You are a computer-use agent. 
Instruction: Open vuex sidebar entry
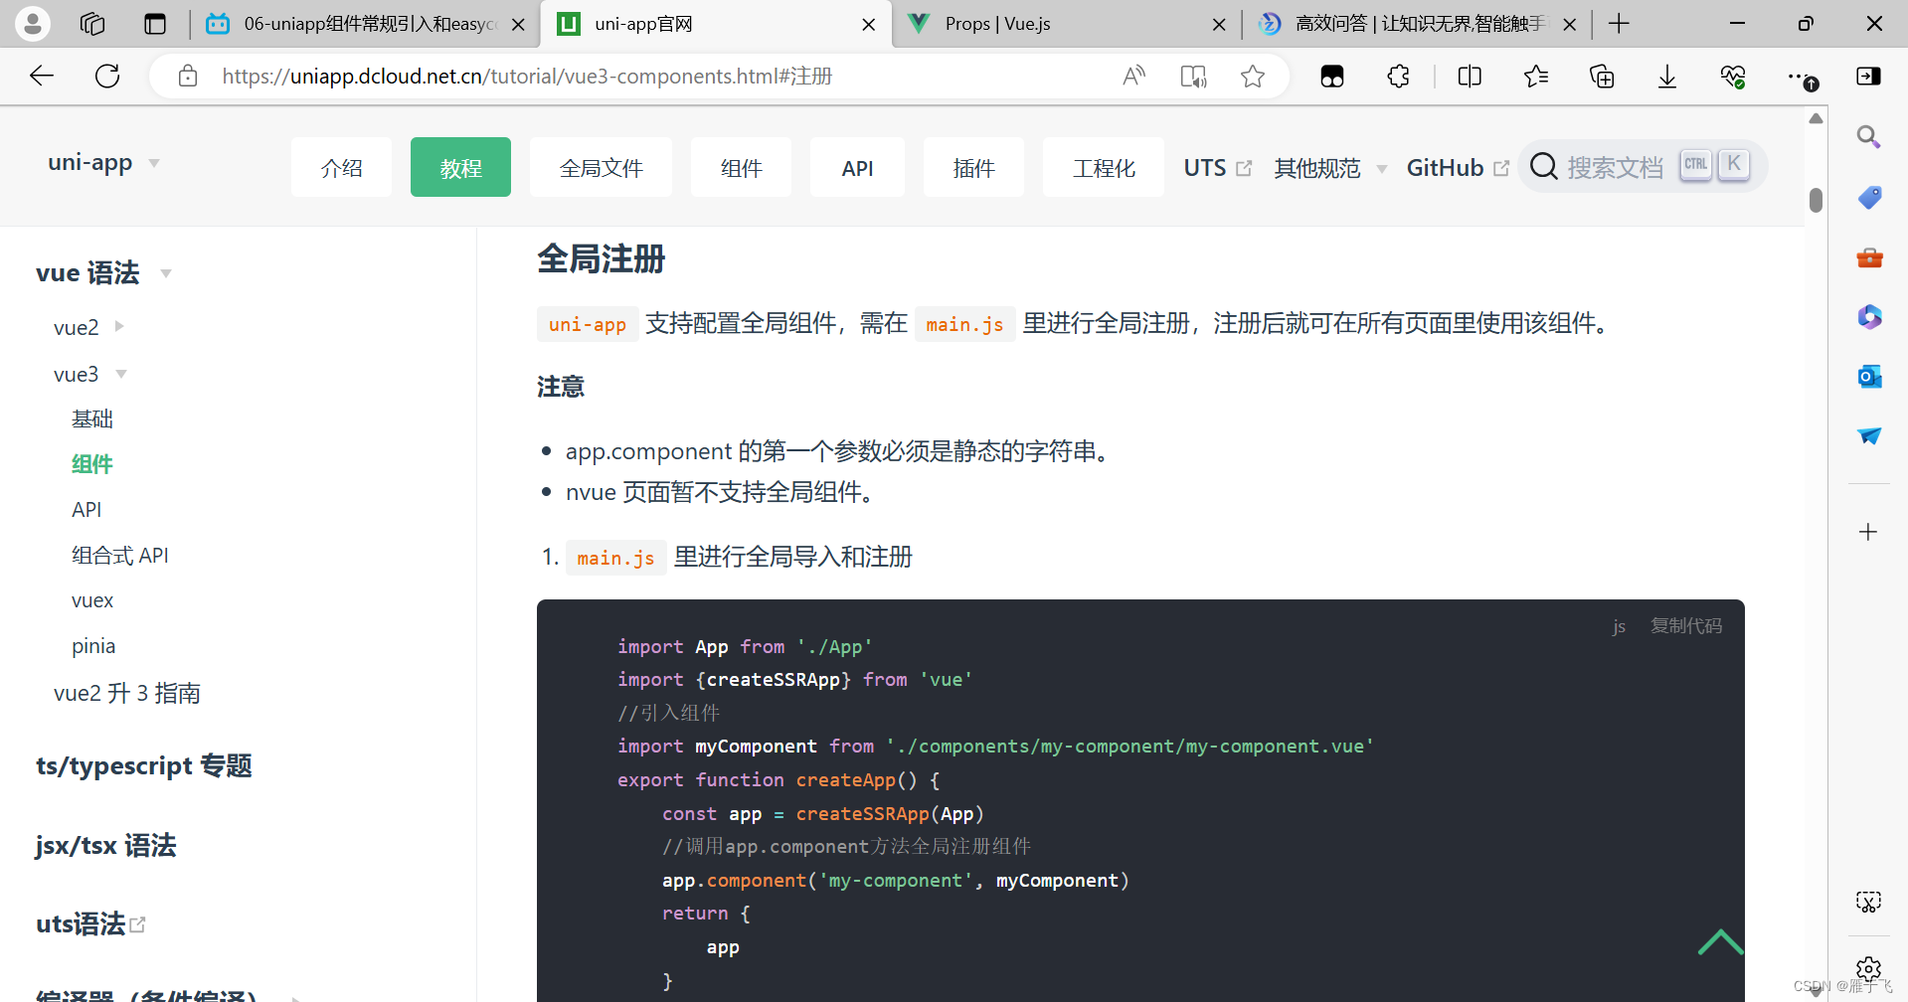click(92, 600)
